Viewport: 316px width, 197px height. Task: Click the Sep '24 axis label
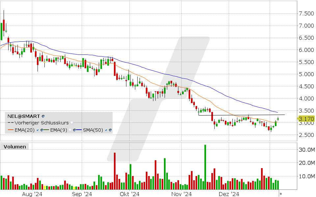click(82, 194)
